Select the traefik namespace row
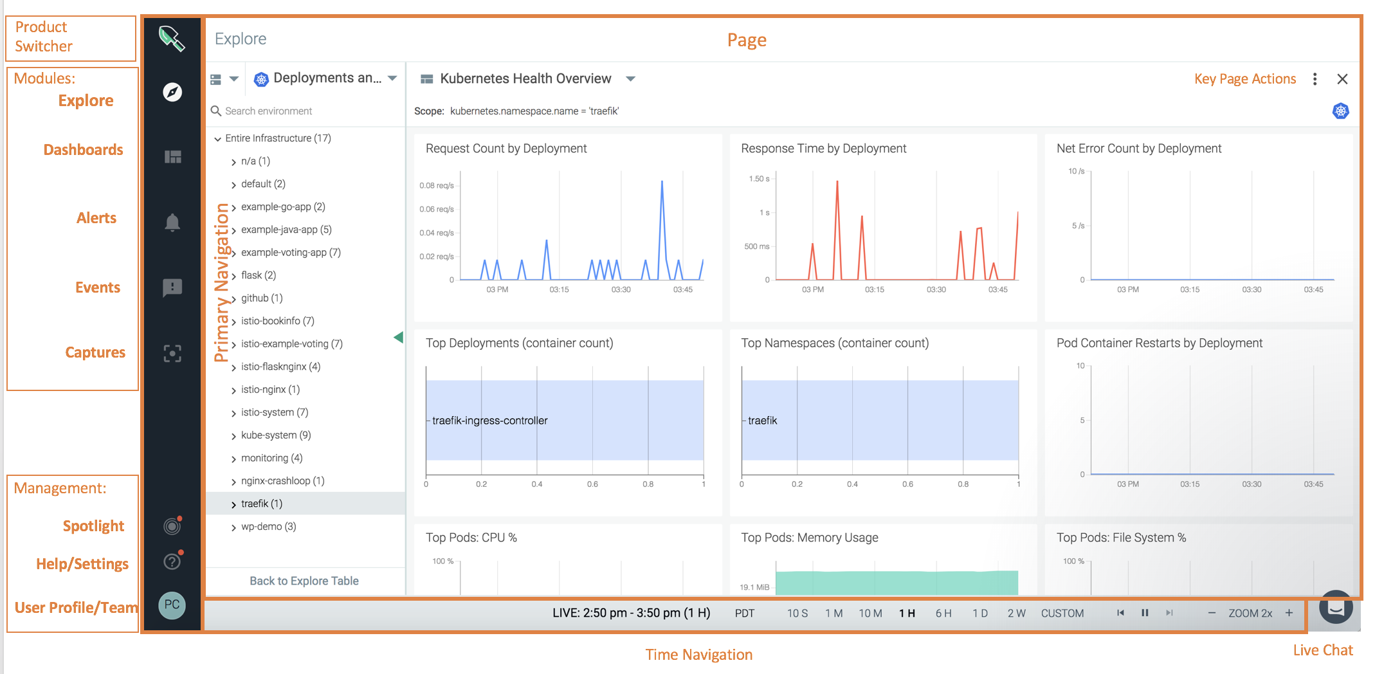1393x674 pixels. click(305, 504)
